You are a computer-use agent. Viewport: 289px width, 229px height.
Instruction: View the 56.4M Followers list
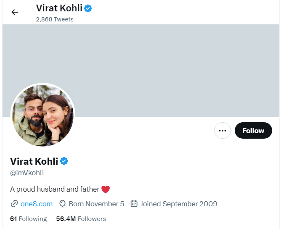[x=81, y=219]
